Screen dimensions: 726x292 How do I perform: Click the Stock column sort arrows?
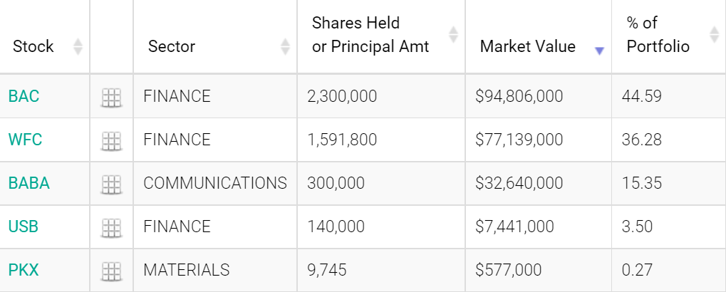[78, 46]
